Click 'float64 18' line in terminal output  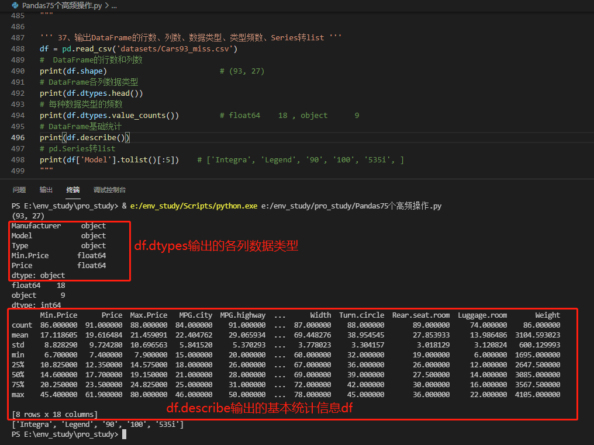click(x=38, y=286)
